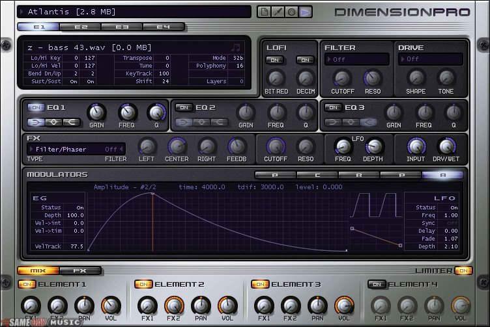Click the round MIDI connector icon
This screenshot has height=327, width=490.
[291, 12]
